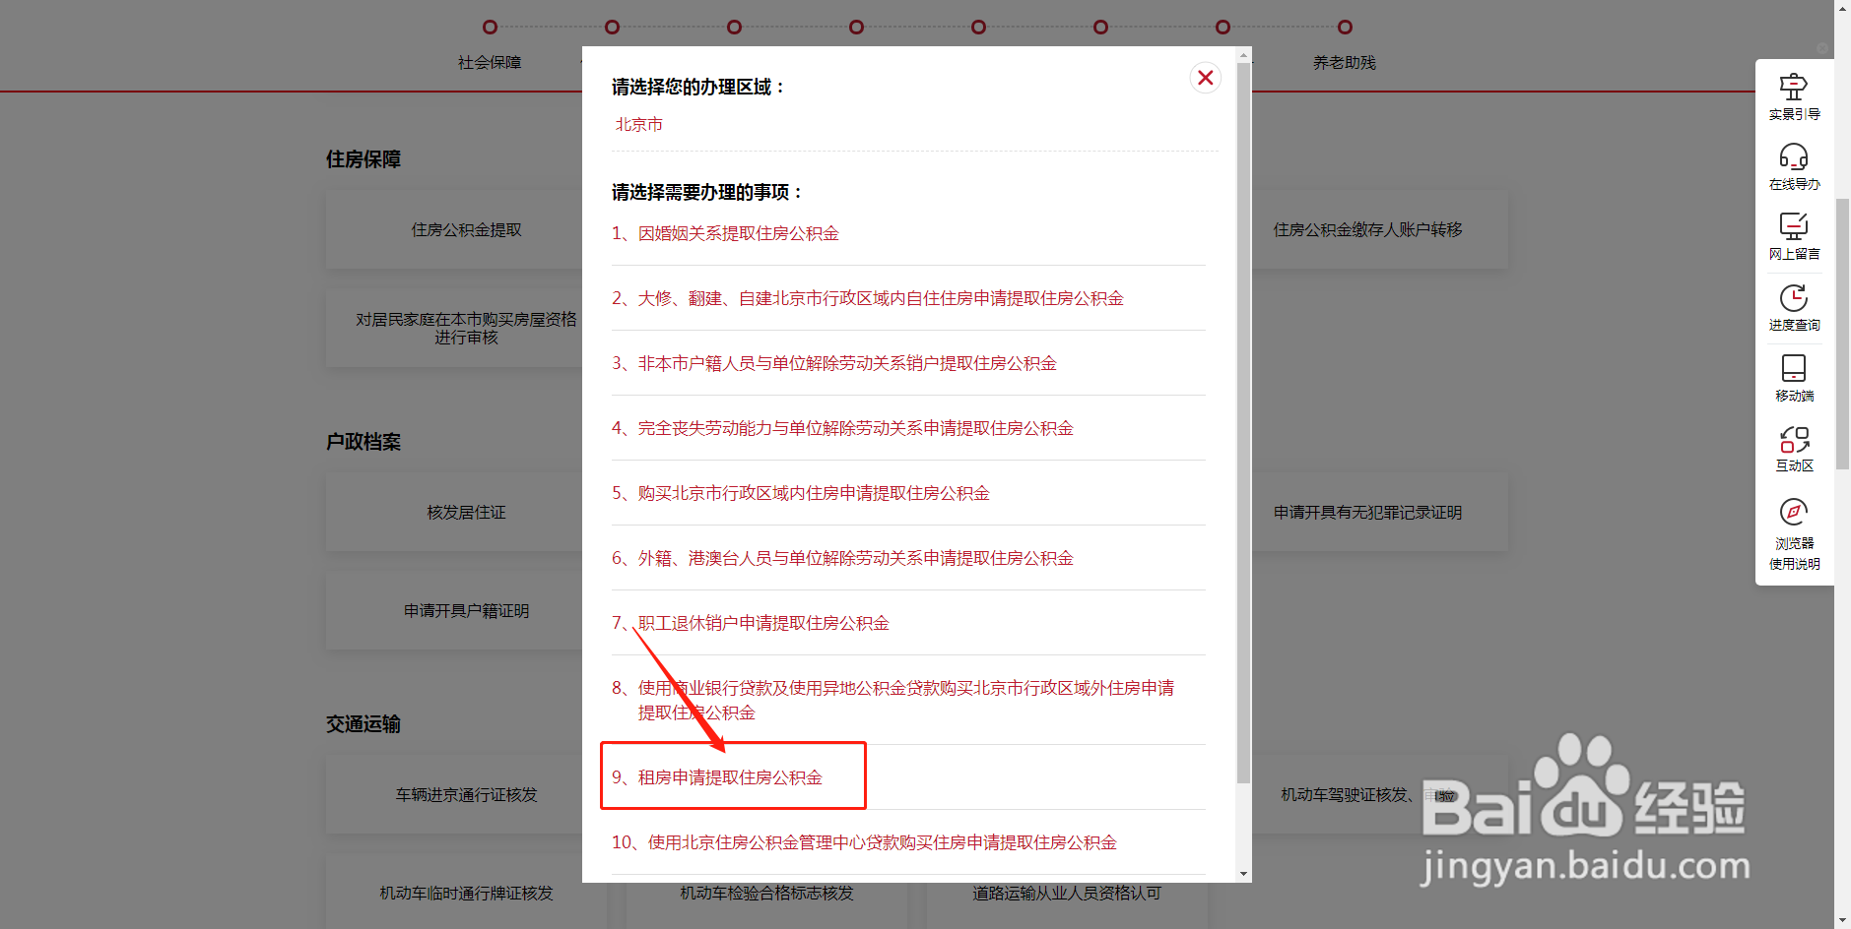Open the 移动端 sidebar icon
The height and width of the screenshot is (929, 1851).
click(x=1794, y=378)
